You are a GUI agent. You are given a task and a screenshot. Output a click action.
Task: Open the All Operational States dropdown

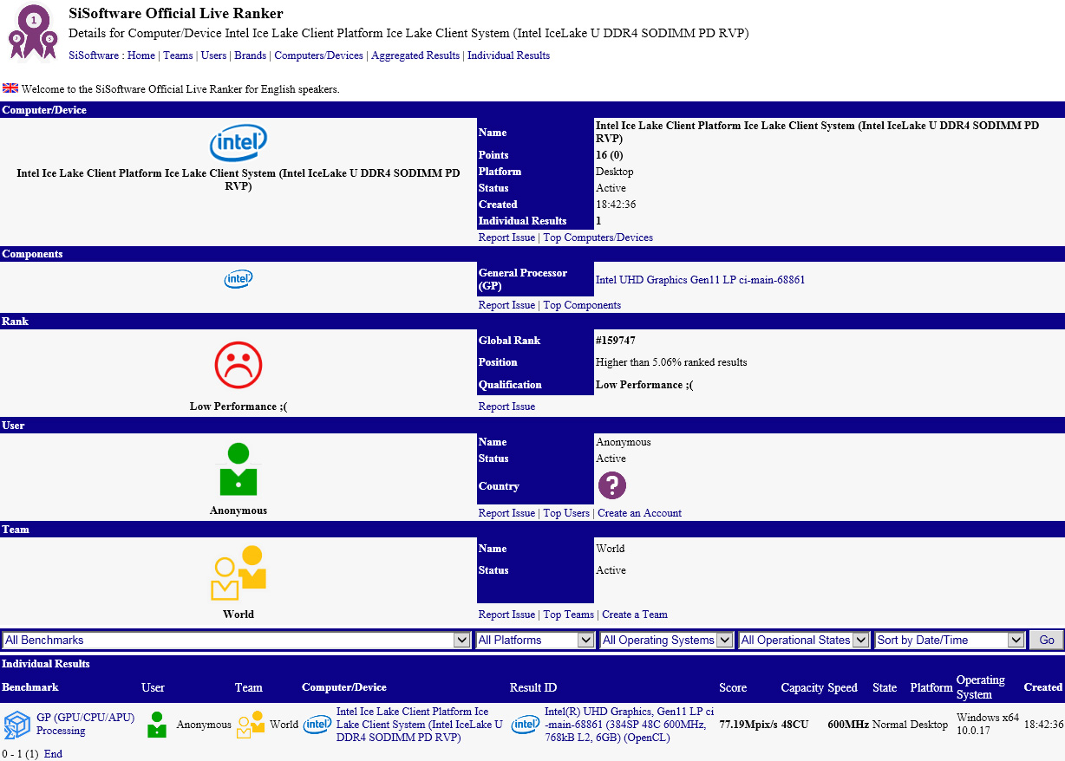[x=804, y=641]
